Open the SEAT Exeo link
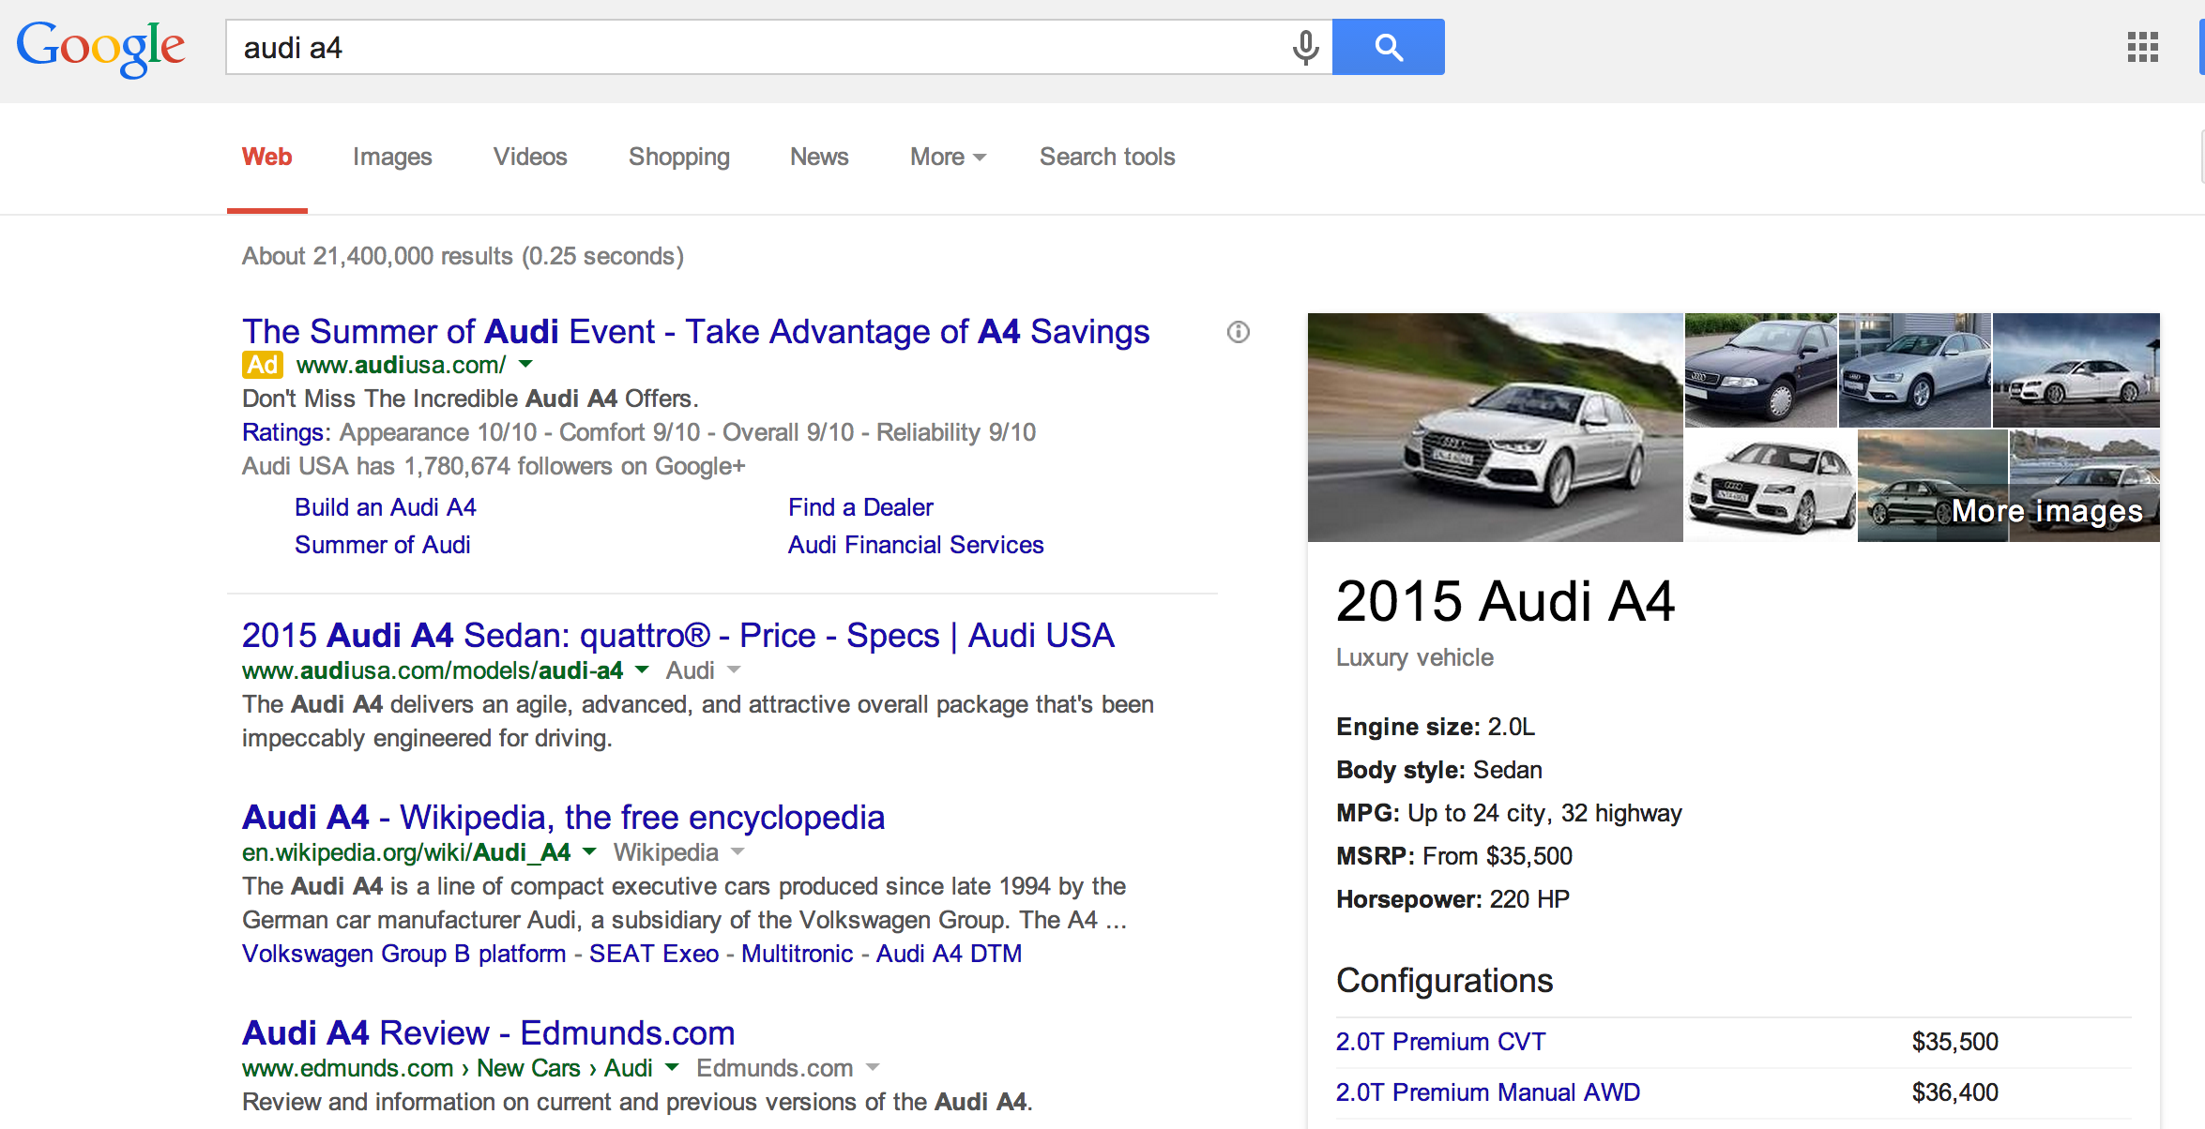The image size is (2205, 1129). (x=654, y=954)
